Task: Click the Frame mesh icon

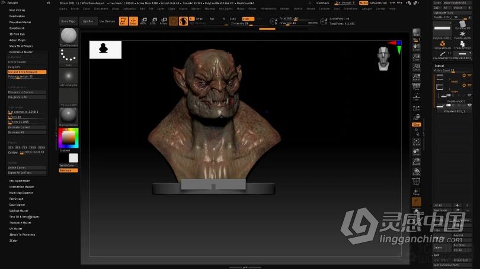Action: (x=417, y=142)
